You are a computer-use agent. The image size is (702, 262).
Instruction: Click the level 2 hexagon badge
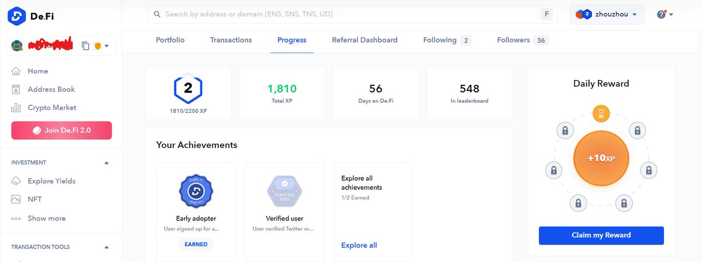click(x=188, y=89)
